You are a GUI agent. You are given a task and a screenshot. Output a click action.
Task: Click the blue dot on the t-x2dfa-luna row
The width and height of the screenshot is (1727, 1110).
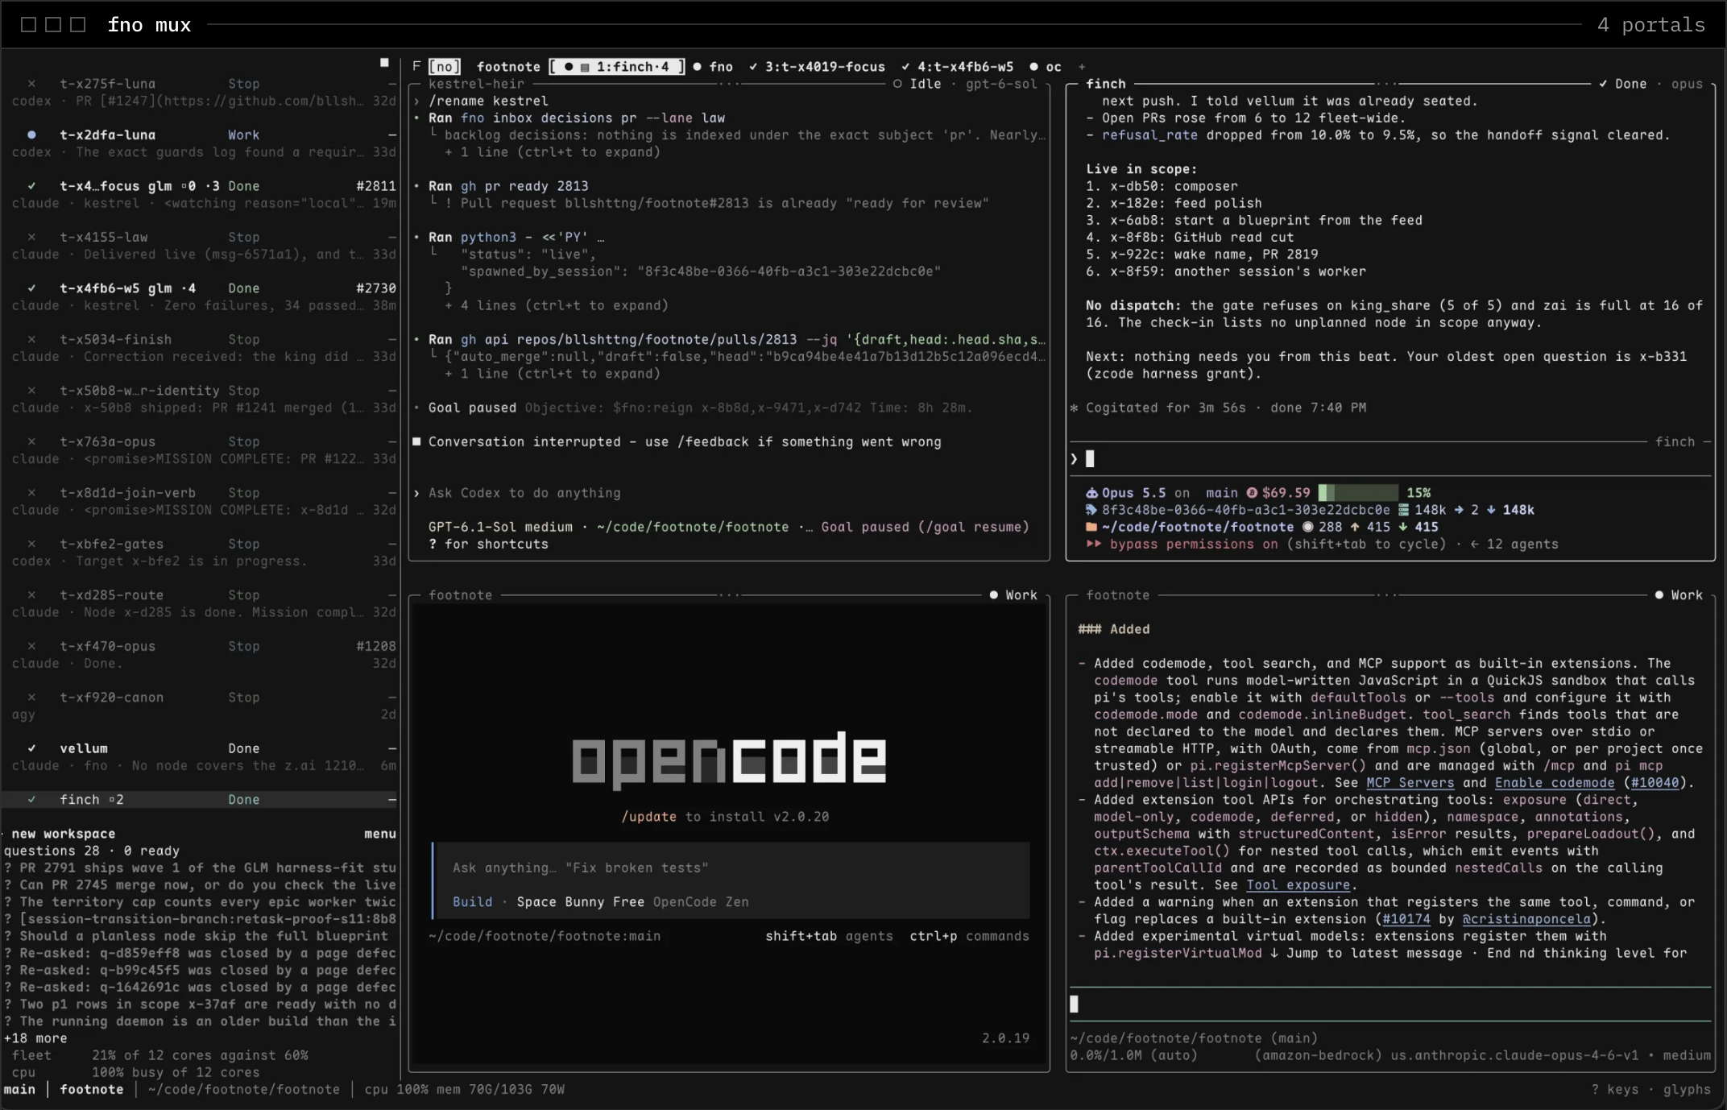31,135
